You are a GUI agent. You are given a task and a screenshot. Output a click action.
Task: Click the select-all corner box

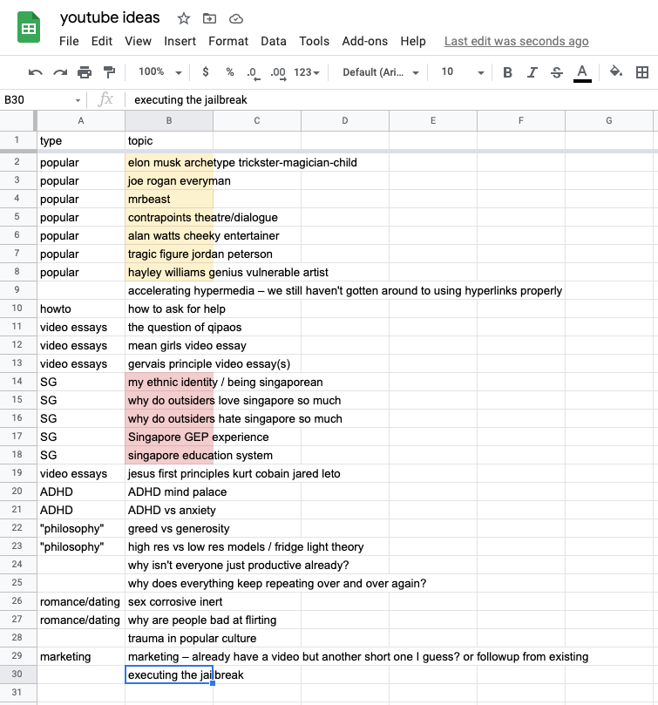[x=17, y=120]
